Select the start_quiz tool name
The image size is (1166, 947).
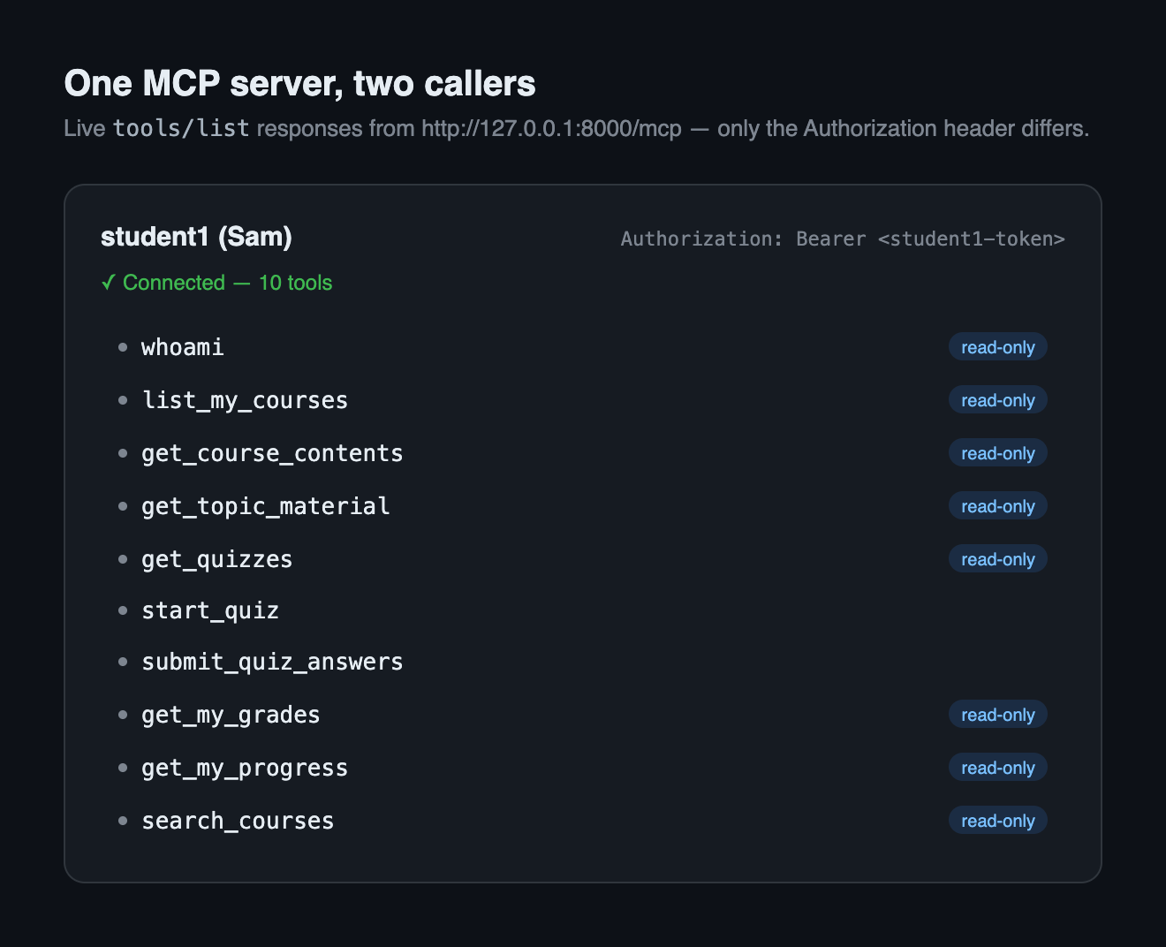pyautogui.click(x=210, y=610)
